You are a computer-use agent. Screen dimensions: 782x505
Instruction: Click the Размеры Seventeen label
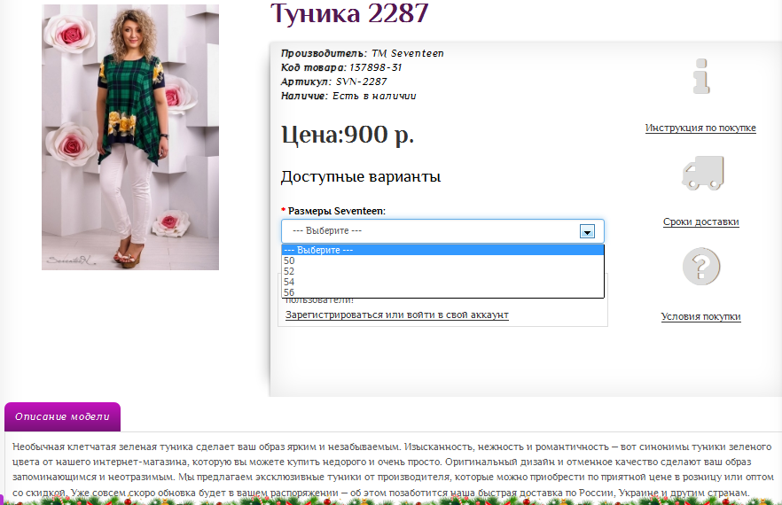tap(337, 211)
